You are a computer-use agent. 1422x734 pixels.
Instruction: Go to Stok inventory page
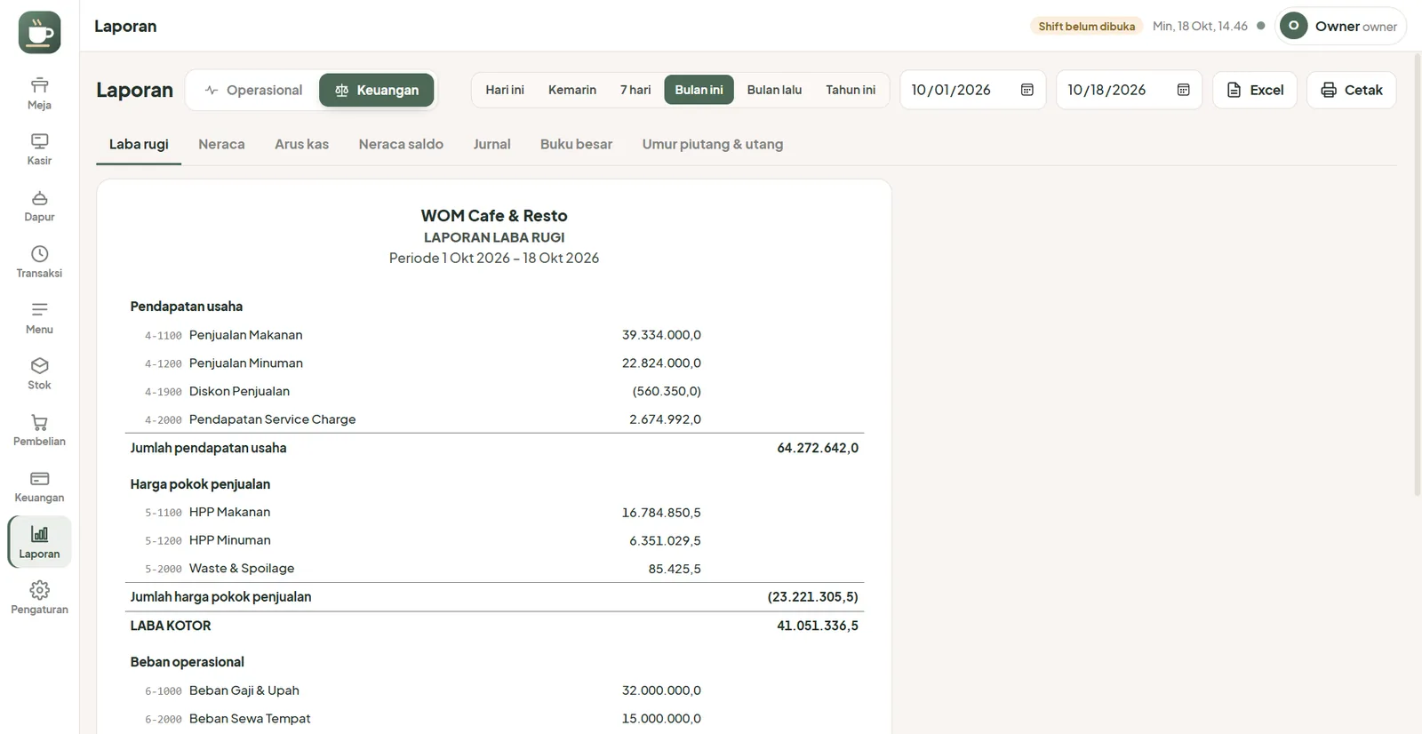(x=39, y=374)
